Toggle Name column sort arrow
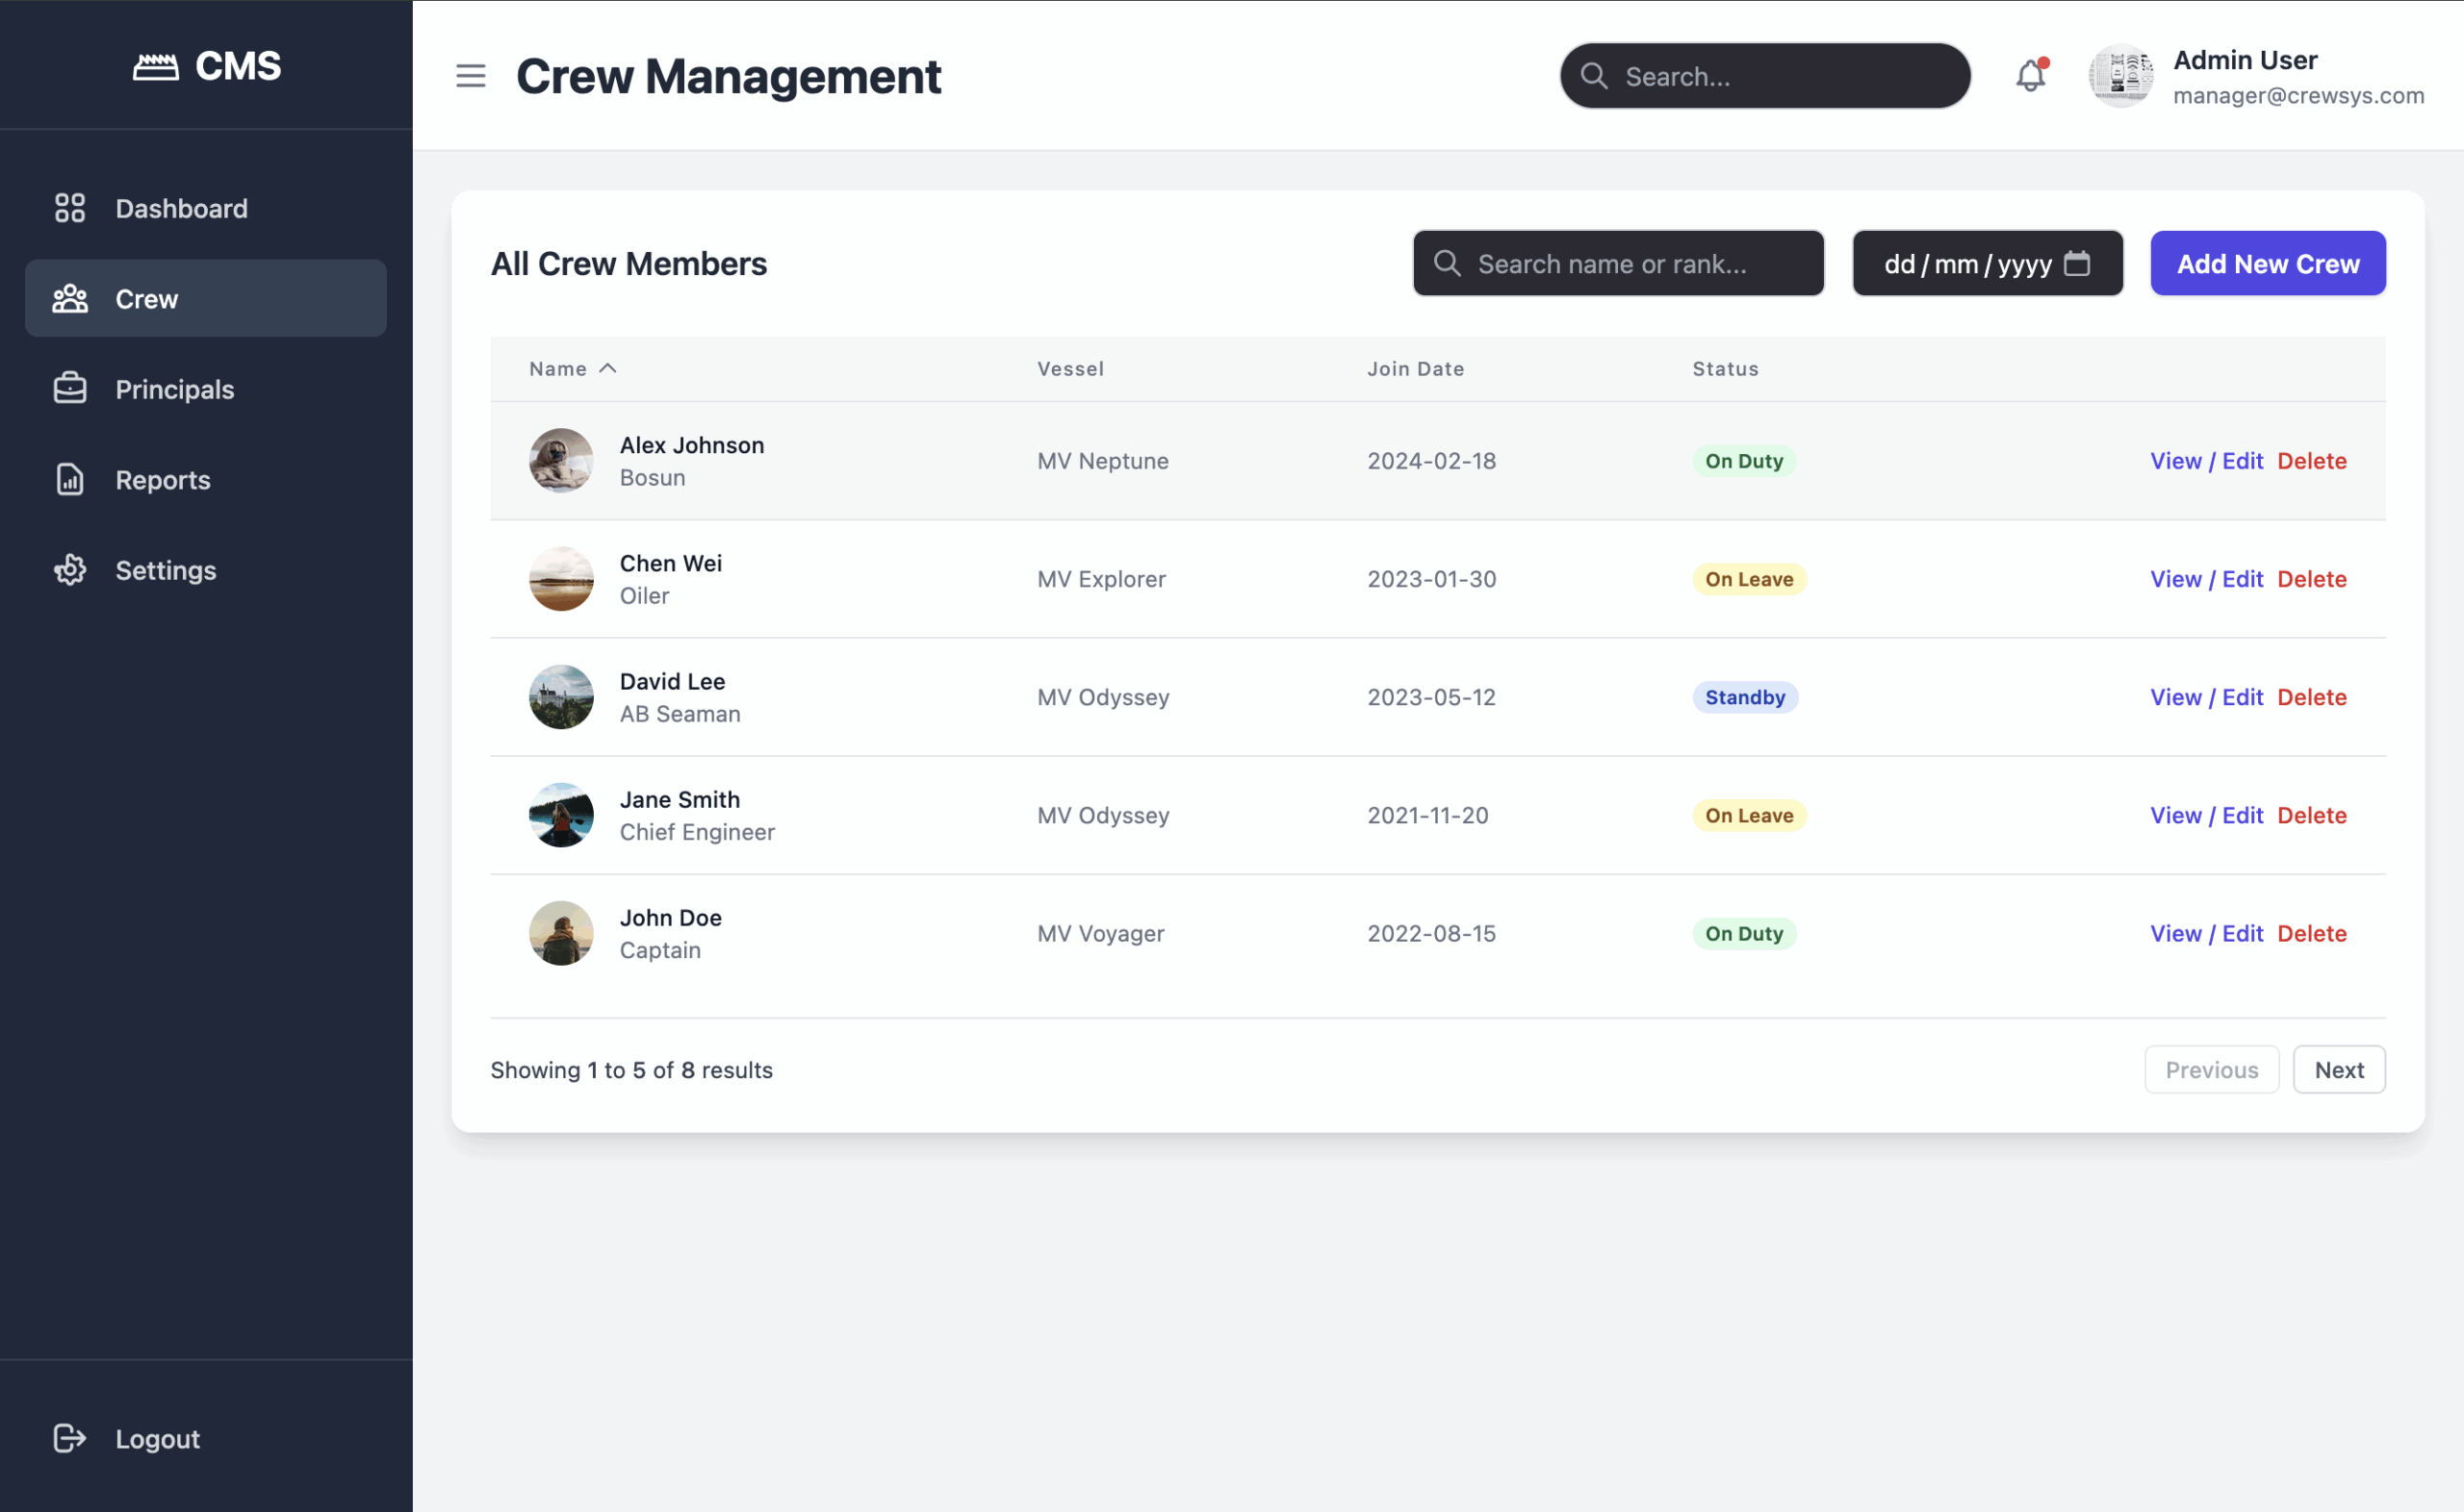The width and height of the screenshot is (2464, 1512). 607,368
